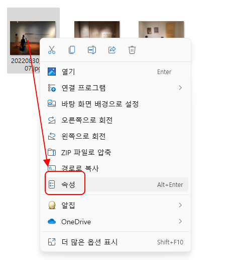Click the Alt+Enter shortcut text

click(x=170, y=184)
